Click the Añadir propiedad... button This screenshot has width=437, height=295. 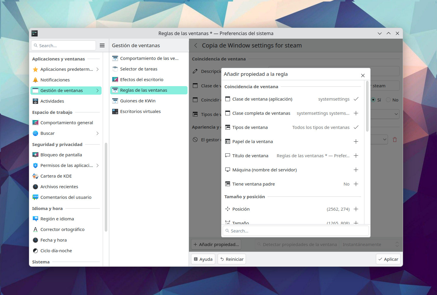(216, 245)
